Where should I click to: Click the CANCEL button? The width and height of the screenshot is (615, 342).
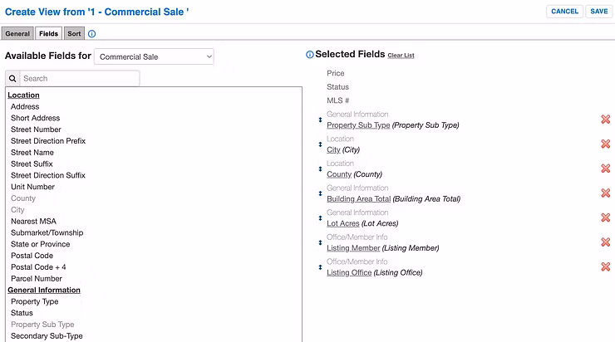point(565,12)
